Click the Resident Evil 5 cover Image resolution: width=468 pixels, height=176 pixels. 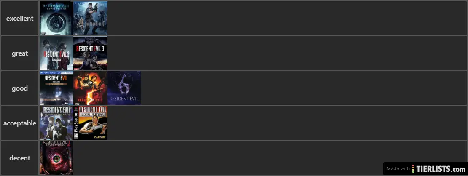(x=90, y=88)
